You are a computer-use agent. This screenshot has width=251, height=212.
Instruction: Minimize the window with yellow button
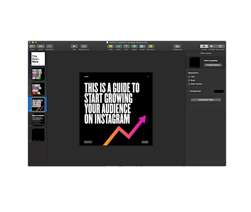tap(33, 43)
